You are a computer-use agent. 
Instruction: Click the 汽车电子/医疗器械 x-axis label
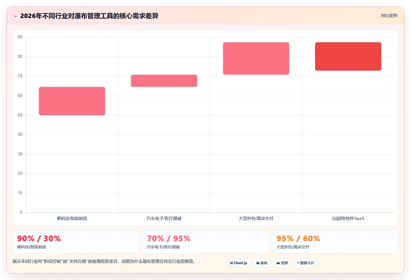coord(164,218)
